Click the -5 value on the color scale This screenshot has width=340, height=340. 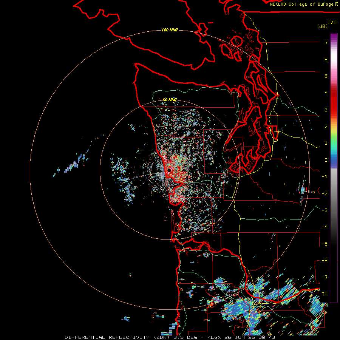pyautogui.click(x=325, y=244)
